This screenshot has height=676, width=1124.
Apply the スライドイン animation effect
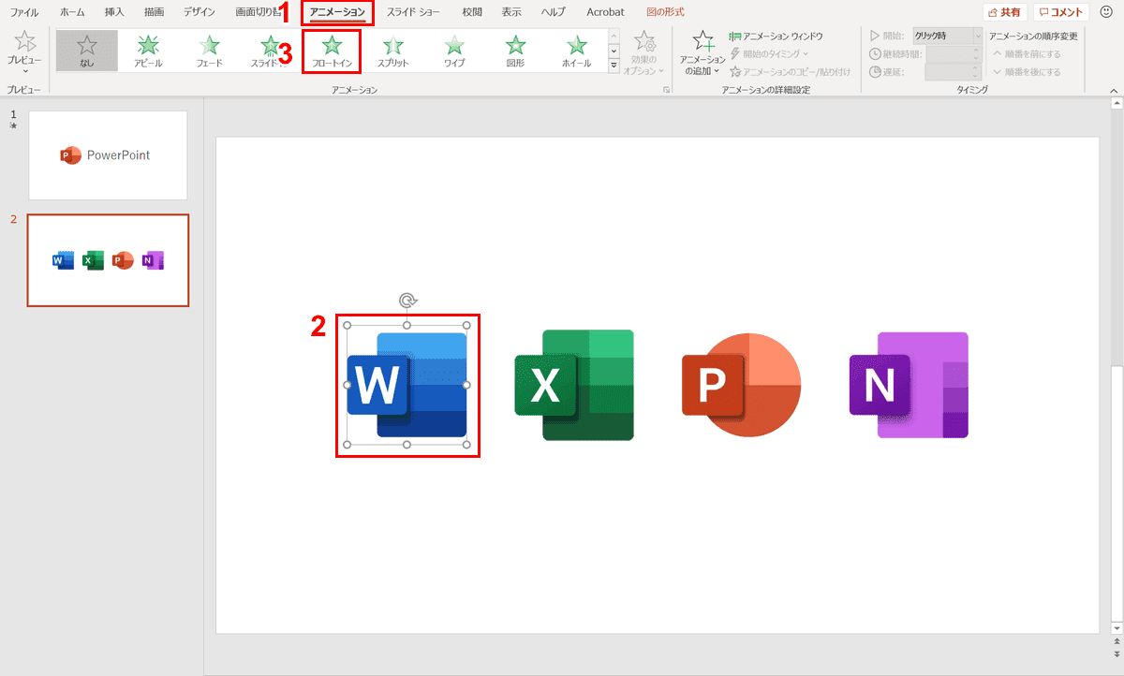point(270,51)
